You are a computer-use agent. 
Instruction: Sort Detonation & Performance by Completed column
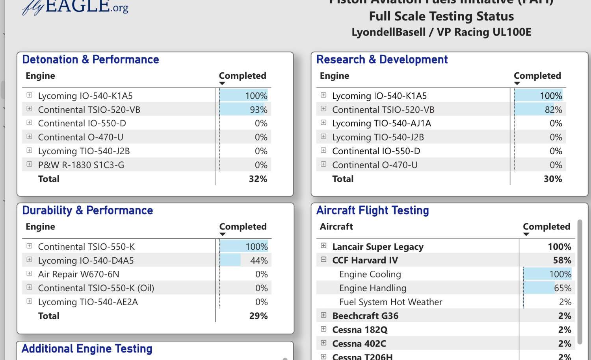242,76
